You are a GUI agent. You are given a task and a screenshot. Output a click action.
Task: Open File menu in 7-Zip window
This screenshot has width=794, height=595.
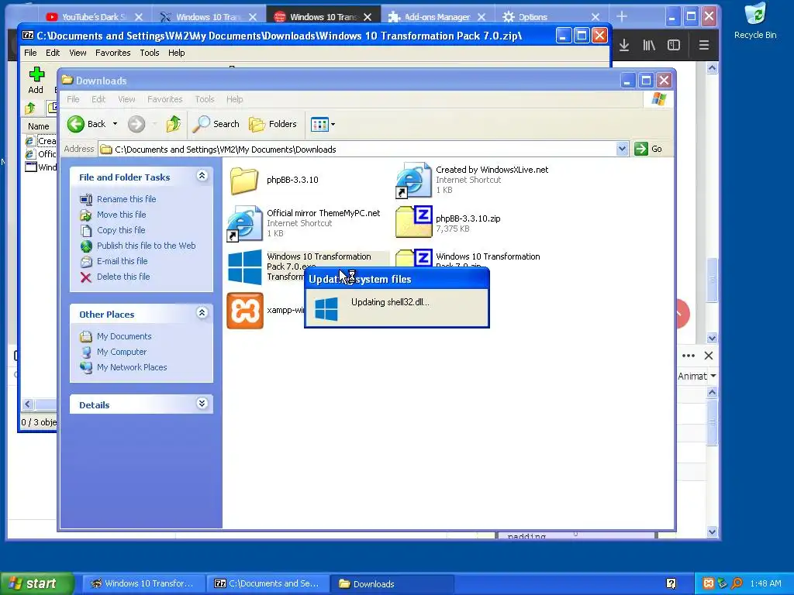coord(30,53)
